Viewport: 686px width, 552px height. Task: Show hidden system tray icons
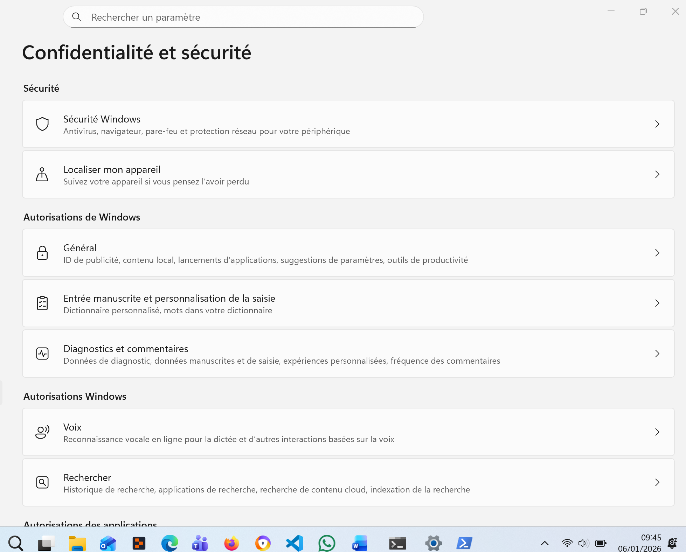545,543
